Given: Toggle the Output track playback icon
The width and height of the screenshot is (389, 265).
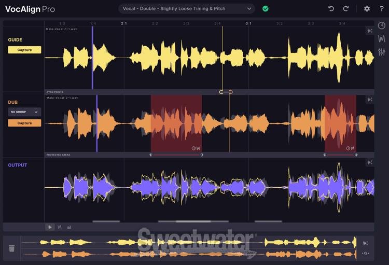Looking at the screenshot, I should [369, 163].
